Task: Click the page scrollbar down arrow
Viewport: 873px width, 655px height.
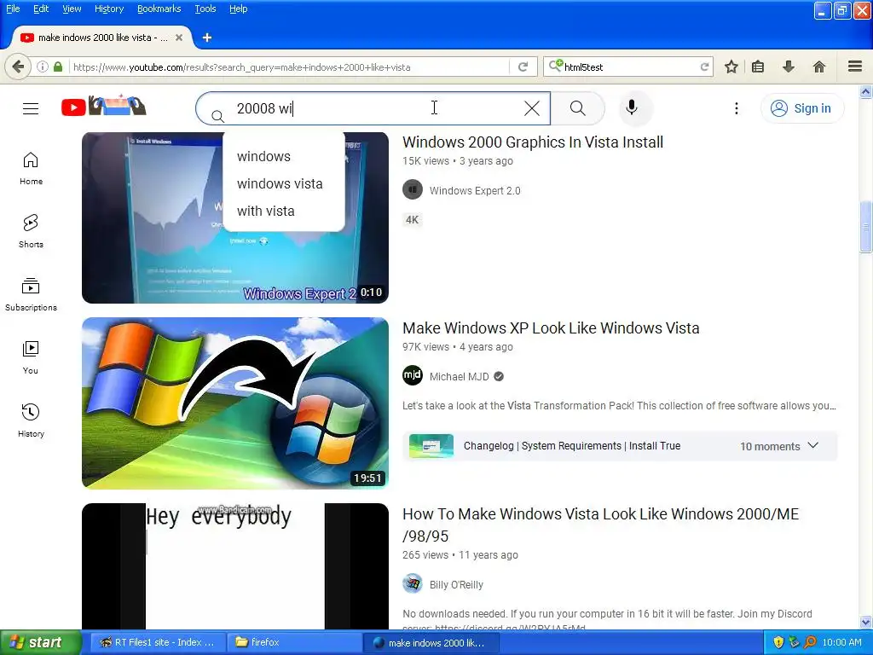Action: pyautogui.click(x=866, y=622)
